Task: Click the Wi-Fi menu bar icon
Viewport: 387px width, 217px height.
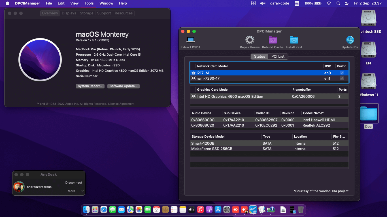Action: (x=329, y=3)
